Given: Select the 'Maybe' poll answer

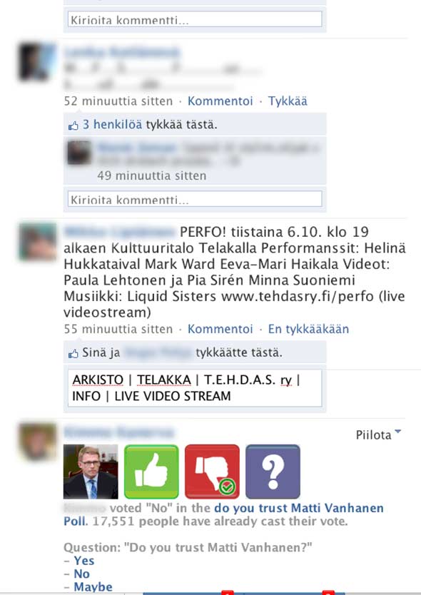Looking at the screenshot, I should 93,586.
